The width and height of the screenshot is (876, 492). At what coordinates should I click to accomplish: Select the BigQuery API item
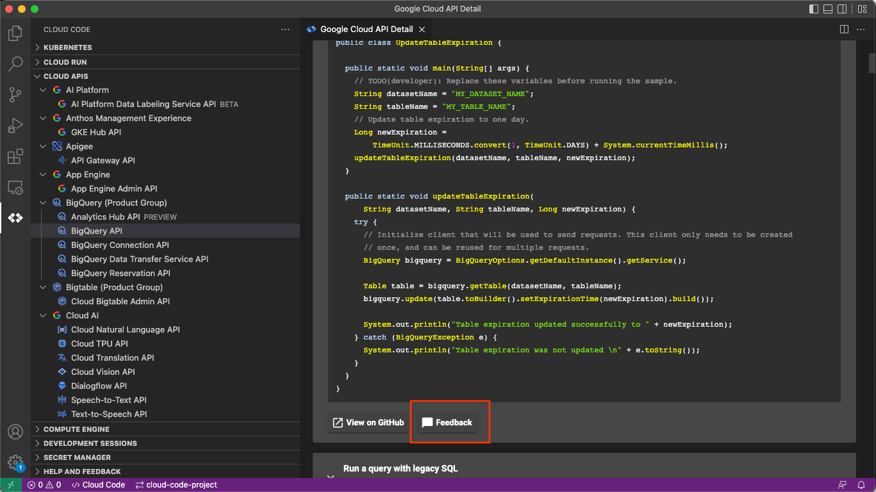165,231
